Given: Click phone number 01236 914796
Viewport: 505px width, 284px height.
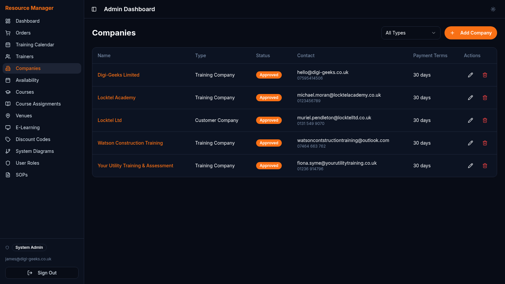Looking at the screenshot, I should pyautogui.click(x=310, y=169).
